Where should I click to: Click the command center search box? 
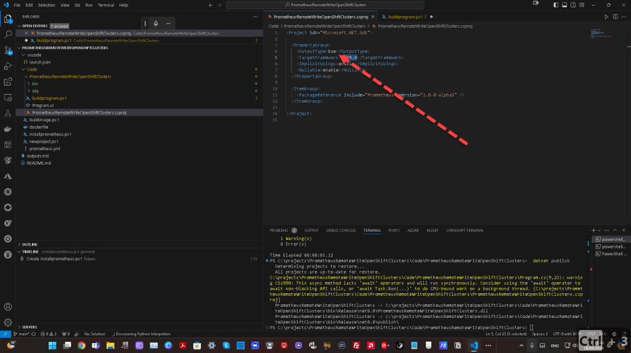coord(325,5)
